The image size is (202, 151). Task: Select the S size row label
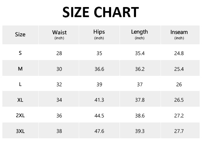(20, 53)
